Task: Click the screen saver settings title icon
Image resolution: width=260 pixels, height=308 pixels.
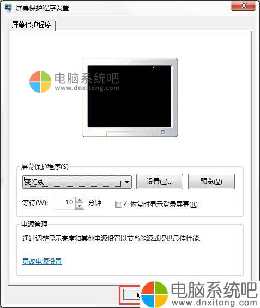Action: (x=8, y=8)
